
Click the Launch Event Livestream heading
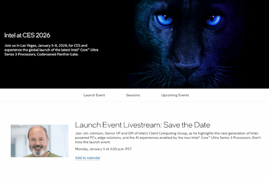coord(143,125)
